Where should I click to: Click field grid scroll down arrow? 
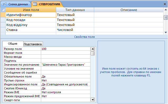pos(166,32)
